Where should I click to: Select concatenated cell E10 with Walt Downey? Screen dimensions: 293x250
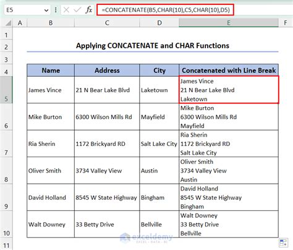229,224
